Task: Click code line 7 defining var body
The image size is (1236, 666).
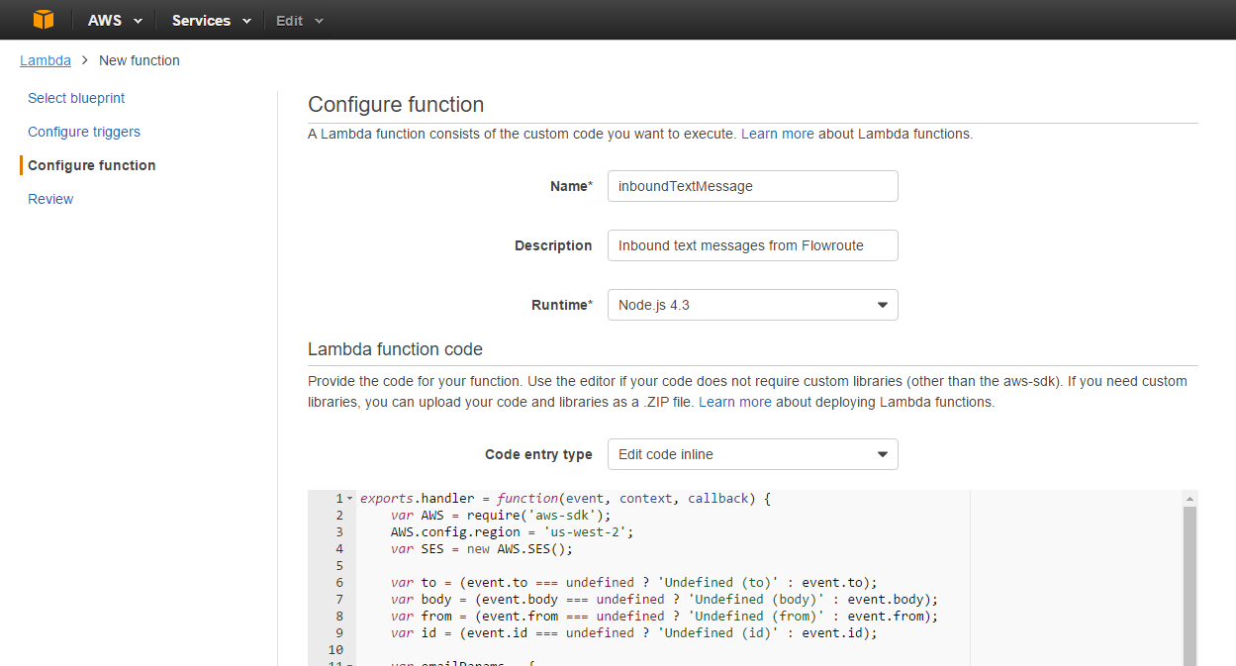Action: (664, 599)
